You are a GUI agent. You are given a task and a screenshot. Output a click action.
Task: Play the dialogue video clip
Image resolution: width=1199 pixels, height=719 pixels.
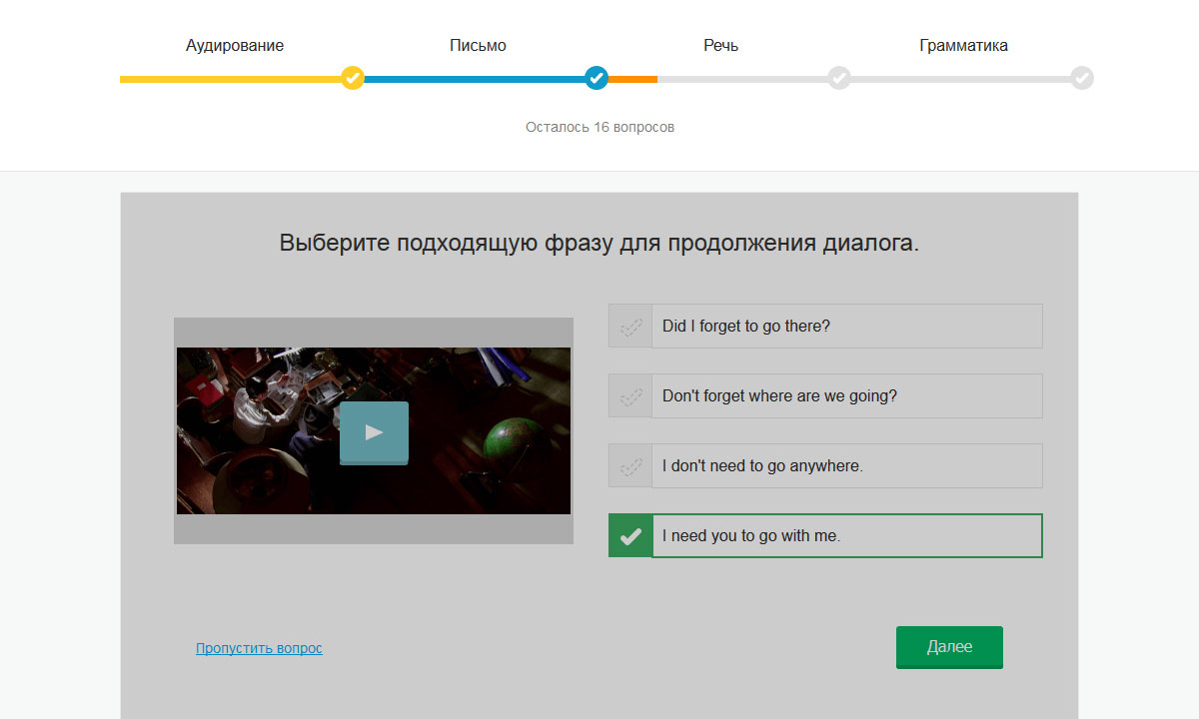[x=374, y=432]
